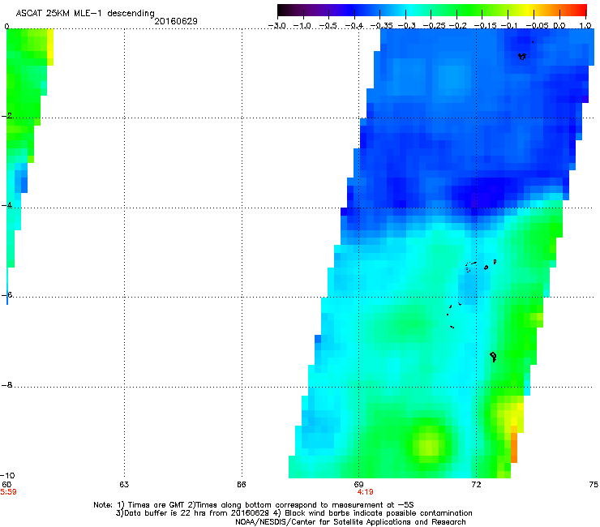Select the date label '20160629' under the title
Image resolution: width=600 pixels, height=527 pixels.
click(176, 21)
